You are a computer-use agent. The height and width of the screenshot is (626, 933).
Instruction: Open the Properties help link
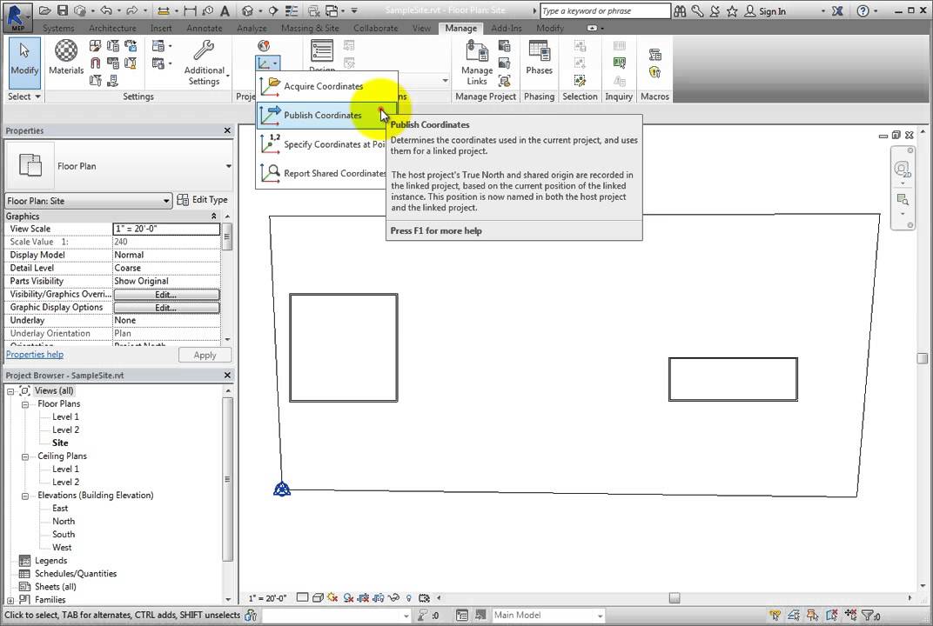(x=35, y=355)
